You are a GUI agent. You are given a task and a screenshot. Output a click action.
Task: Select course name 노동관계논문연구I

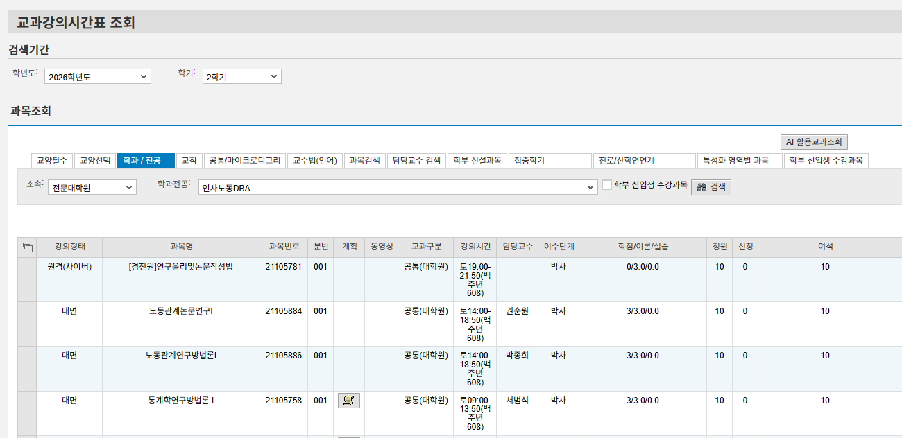tap(181, 311)
